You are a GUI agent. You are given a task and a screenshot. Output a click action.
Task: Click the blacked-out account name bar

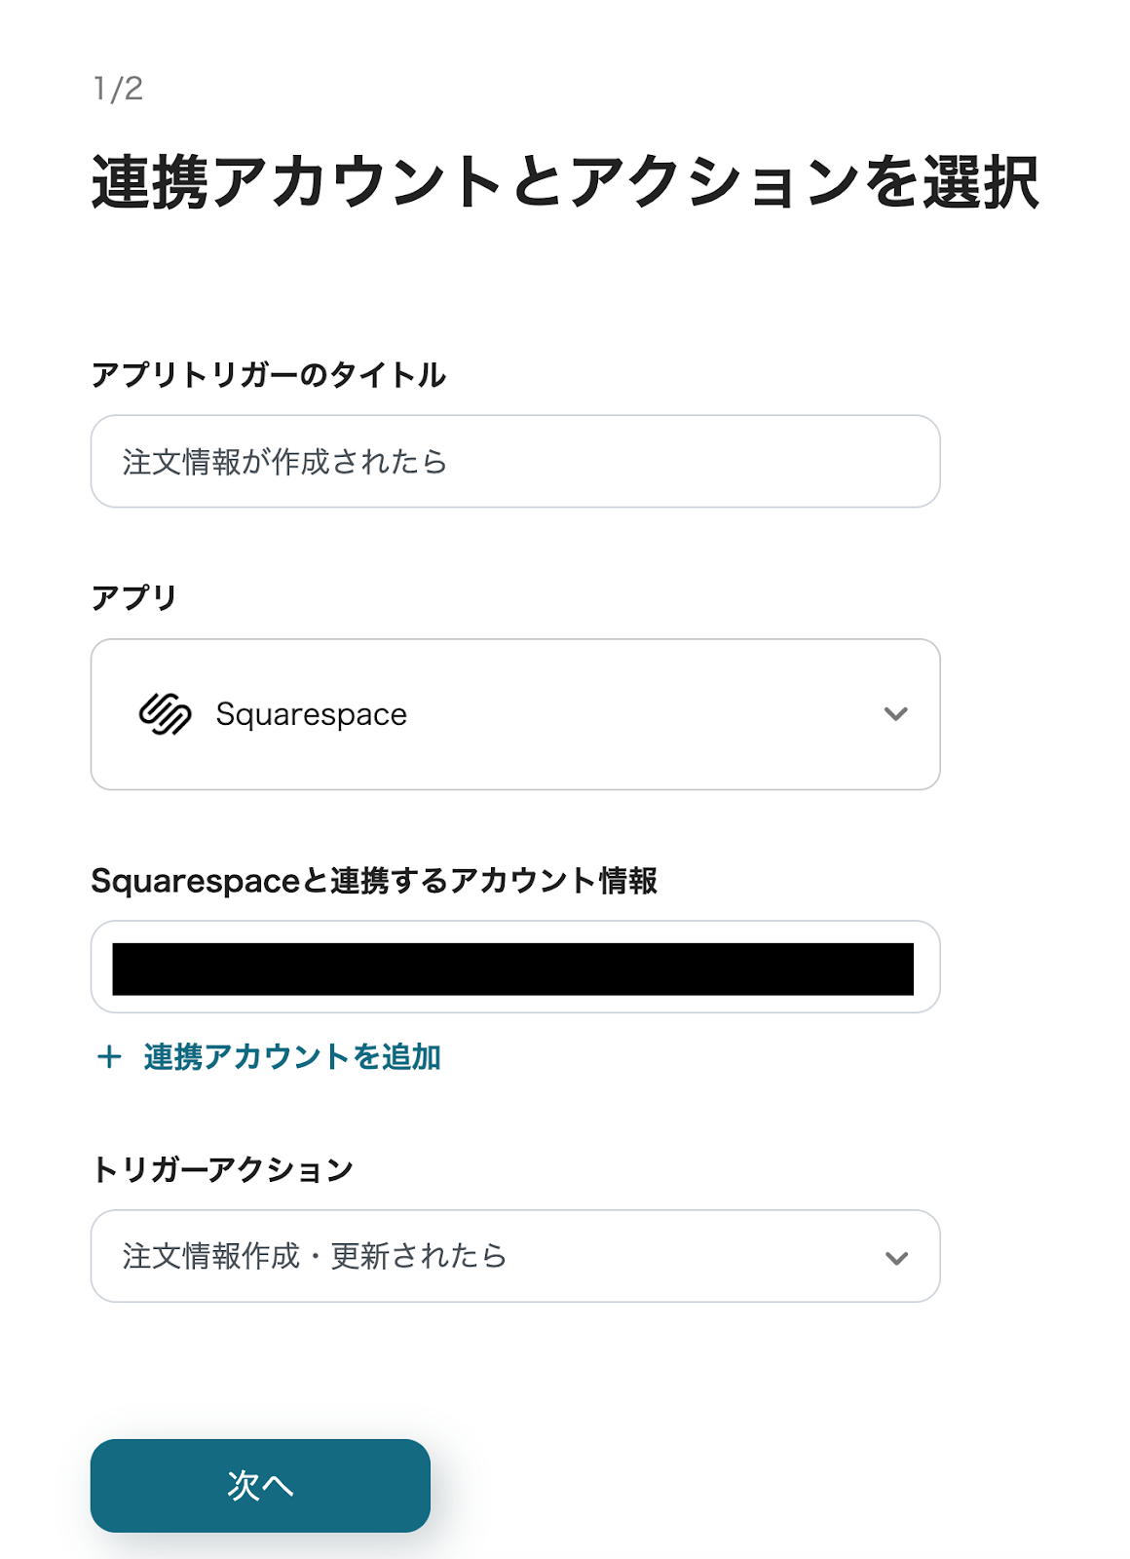coord(512,969)
